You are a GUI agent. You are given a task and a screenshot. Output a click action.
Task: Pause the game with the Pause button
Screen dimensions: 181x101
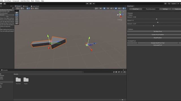coord(90,4)
